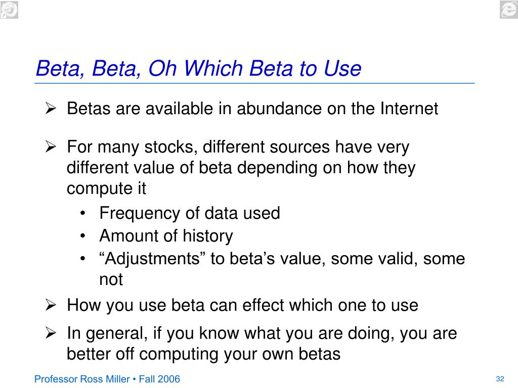518x388 pixels.
Task: Click the slide number 32
Action: tap(500, 379)
